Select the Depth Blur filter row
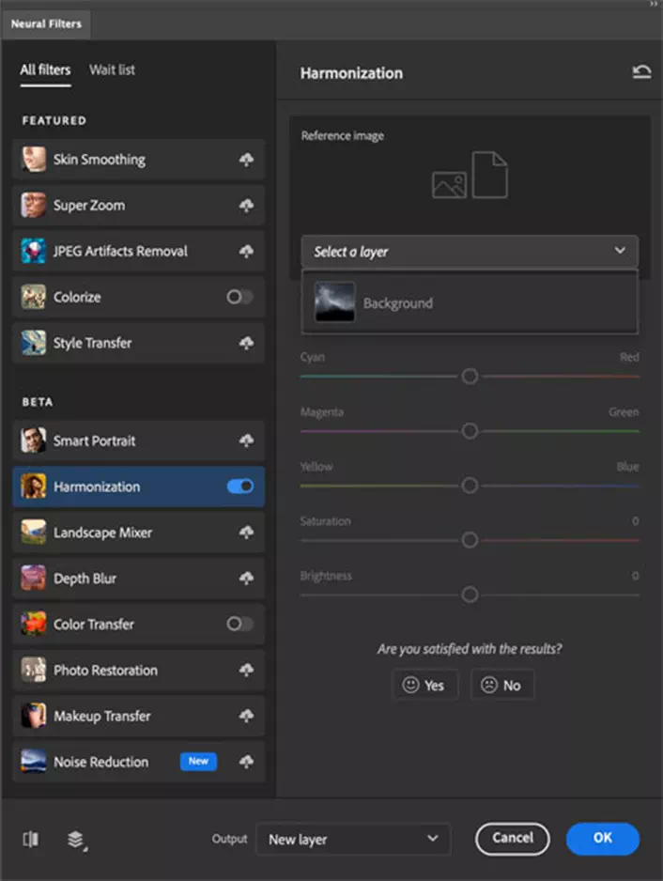 (138, 579)
